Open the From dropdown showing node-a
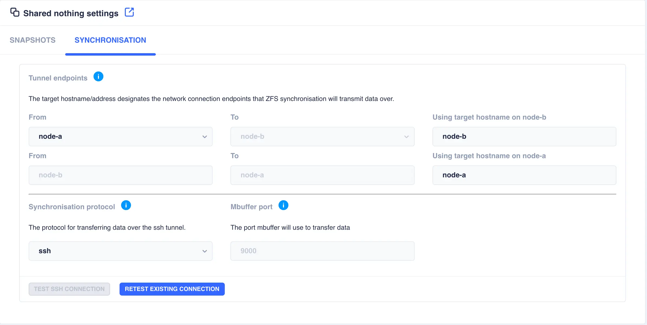 [x=120, y=137]
